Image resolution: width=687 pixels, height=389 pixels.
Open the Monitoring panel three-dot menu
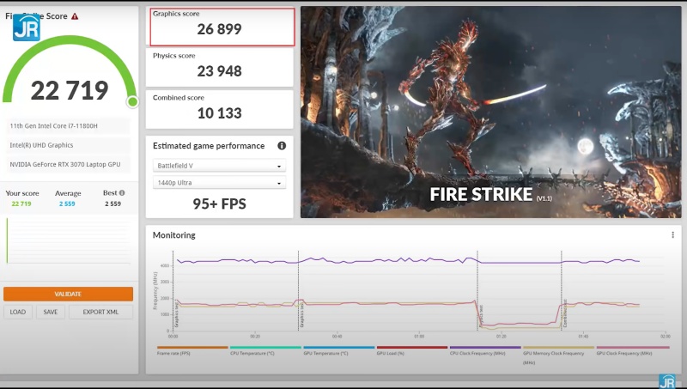point(672,234)
